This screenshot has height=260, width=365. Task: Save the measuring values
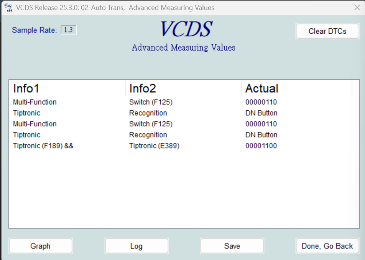click(x=232, y=246)
